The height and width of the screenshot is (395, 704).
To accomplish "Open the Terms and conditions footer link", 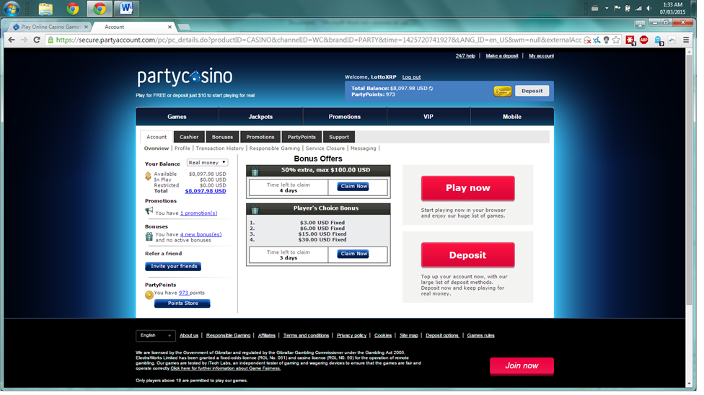I will tap(306, 336).
